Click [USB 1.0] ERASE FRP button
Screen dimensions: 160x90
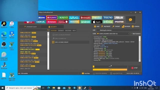[70, 38]
